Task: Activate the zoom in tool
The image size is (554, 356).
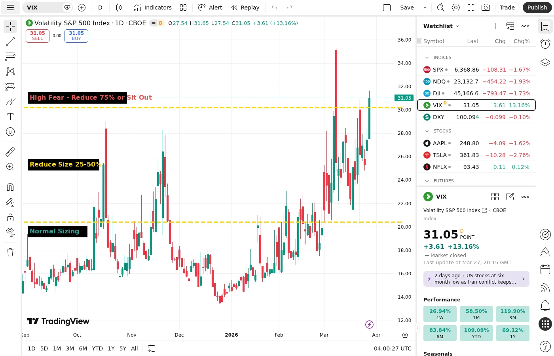Action: click(x=10, y=167)
